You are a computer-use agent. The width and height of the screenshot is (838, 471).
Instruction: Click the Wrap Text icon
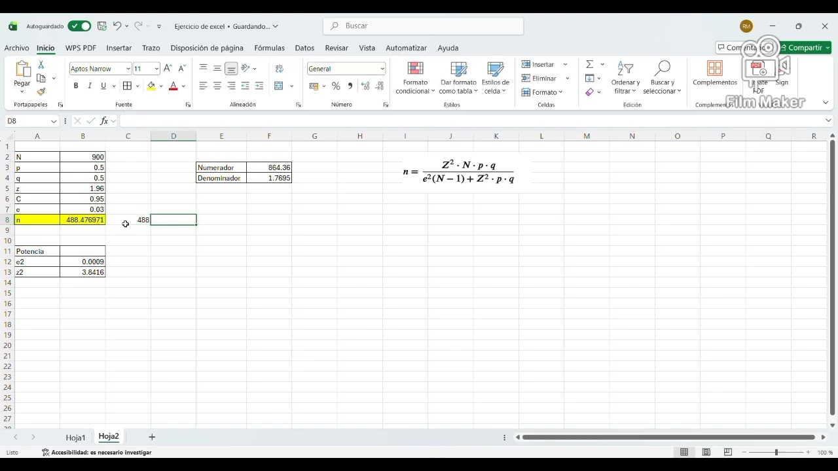pyautogui.click(x=280, y=68)
